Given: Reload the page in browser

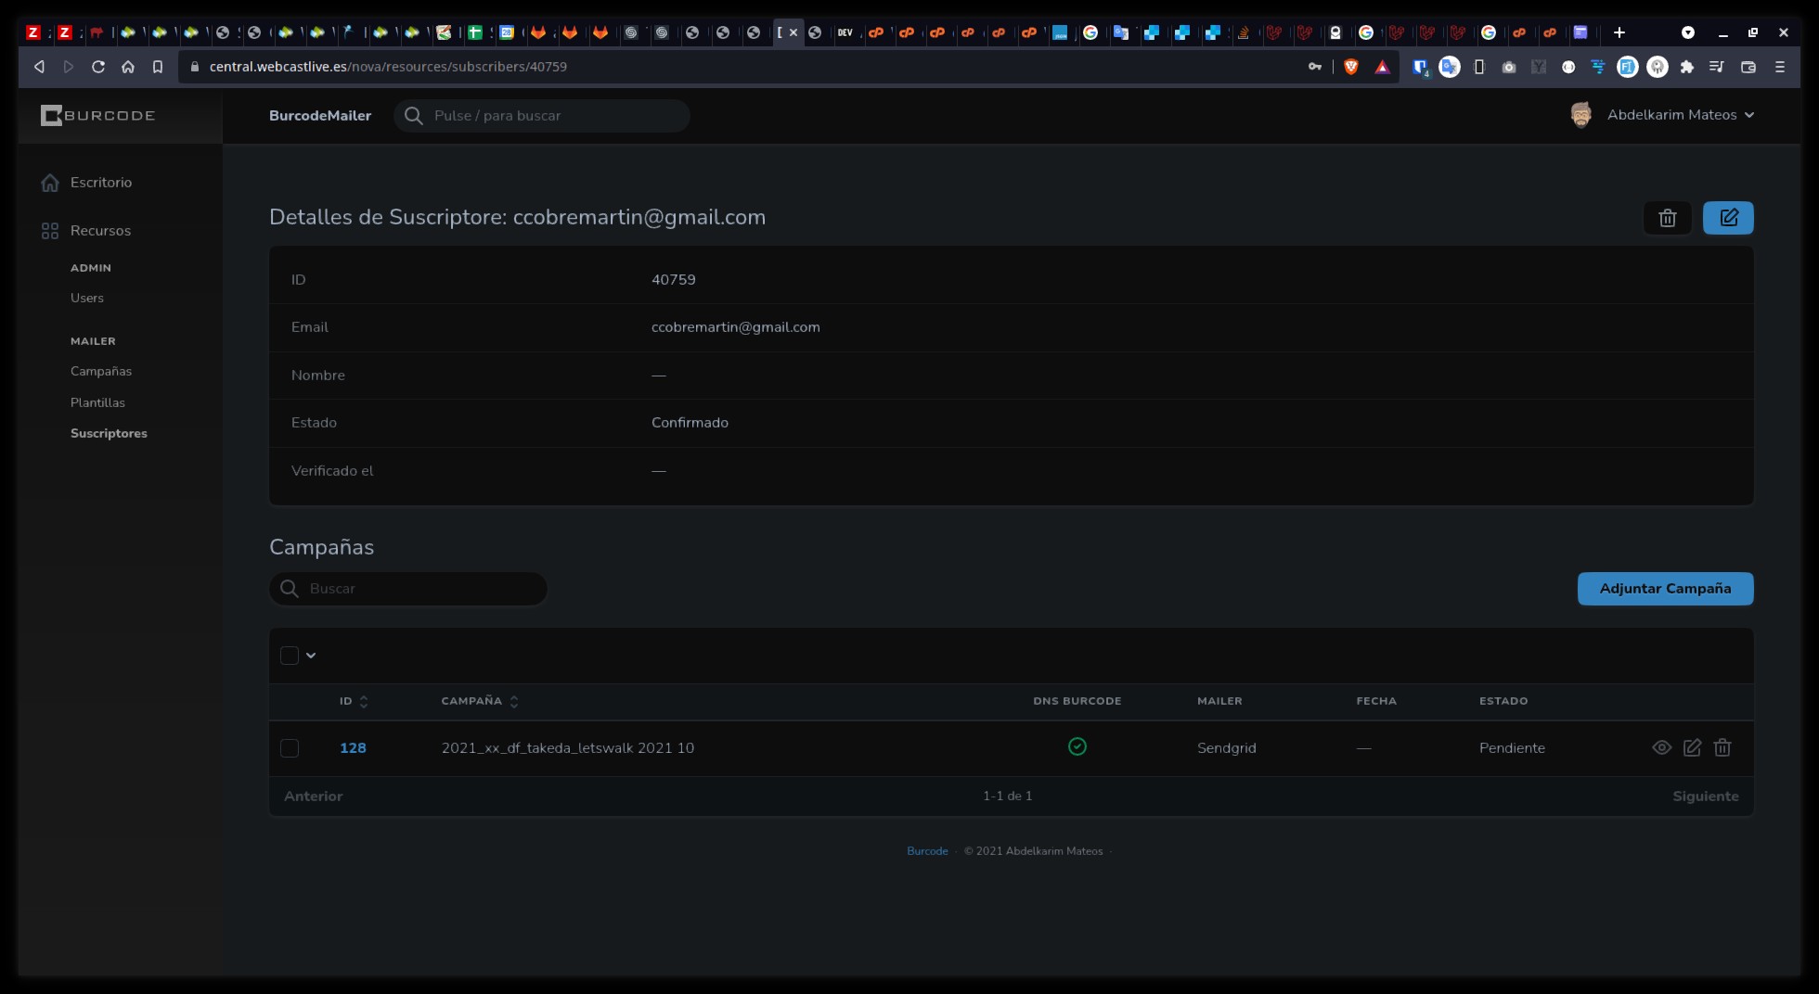Looking at the screenshot, I should point(98,67).
